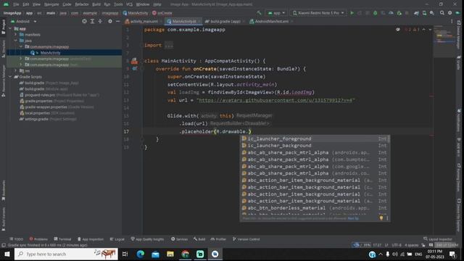This screenshot has height=261, width=464.
Task: Open the Android project view dropdown
Action: 24,21
